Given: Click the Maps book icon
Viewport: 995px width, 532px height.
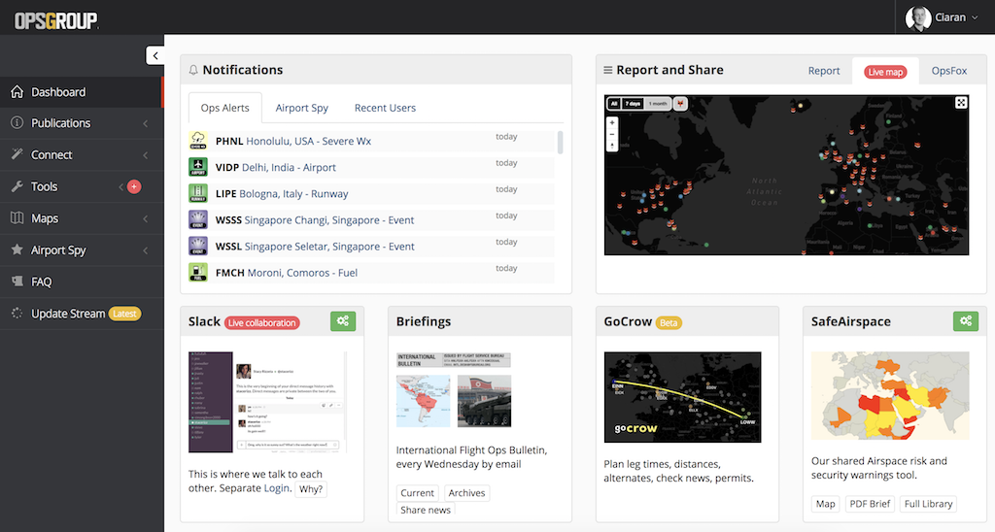Looking at the screenshot, I should (x=17, y=218).
